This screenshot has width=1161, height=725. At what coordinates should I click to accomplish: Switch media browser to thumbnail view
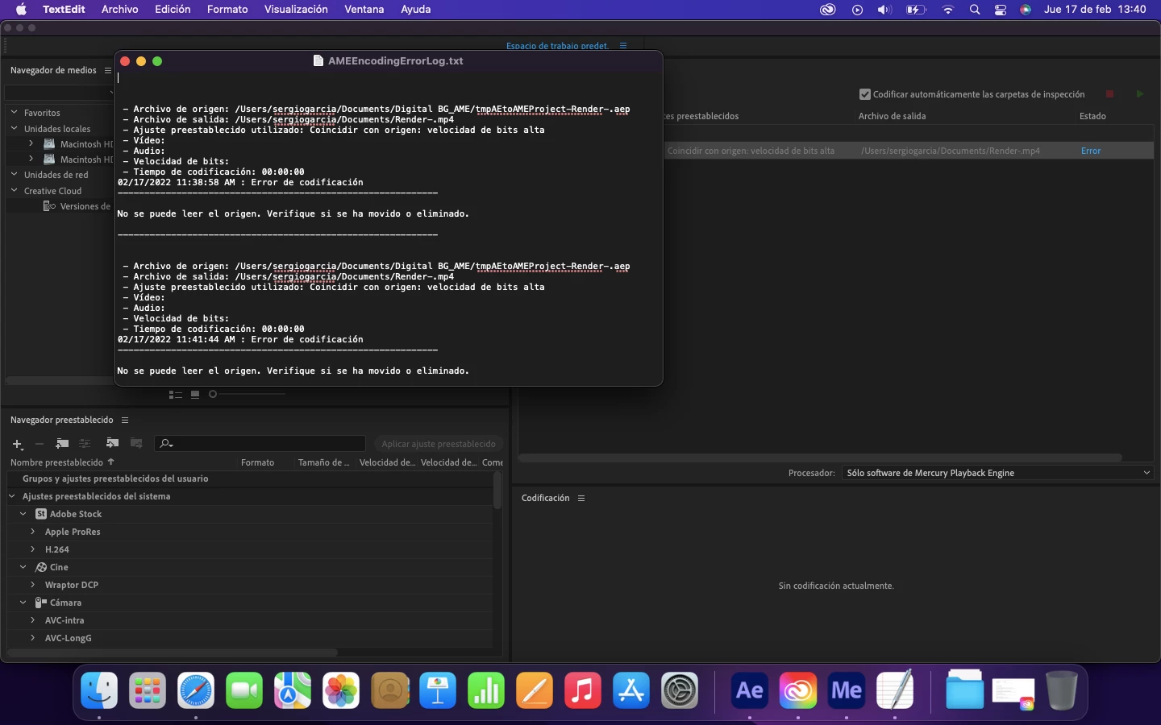tap(195, 394)
